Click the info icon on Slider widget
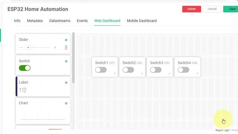 (66, 40)
